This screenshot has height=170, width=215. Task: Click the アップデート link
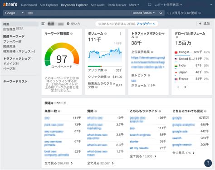click(x=146, y=24)
